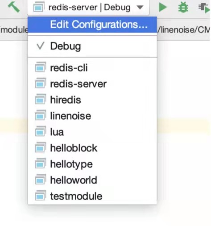Open the redis-server | Debug configuration selector

88,8
